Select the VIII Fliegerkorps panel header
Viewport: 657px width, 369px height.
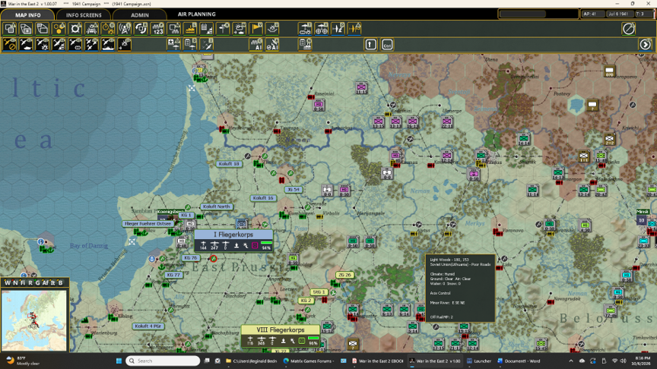[281, 330]
